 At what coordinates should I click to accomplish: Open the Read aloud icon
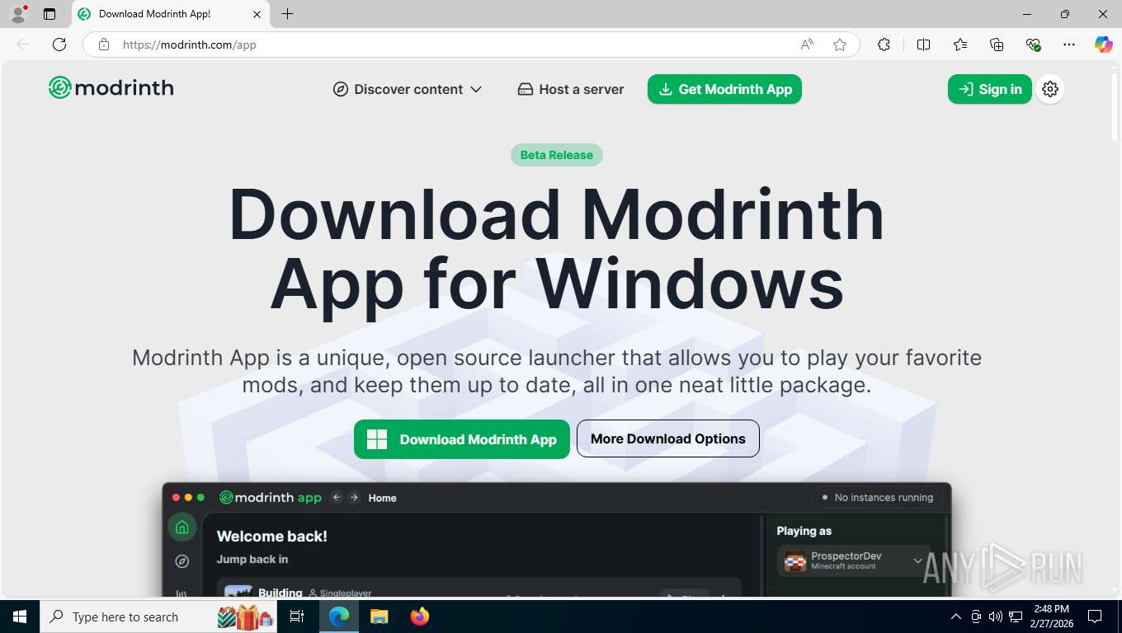(x=807, y=45)
